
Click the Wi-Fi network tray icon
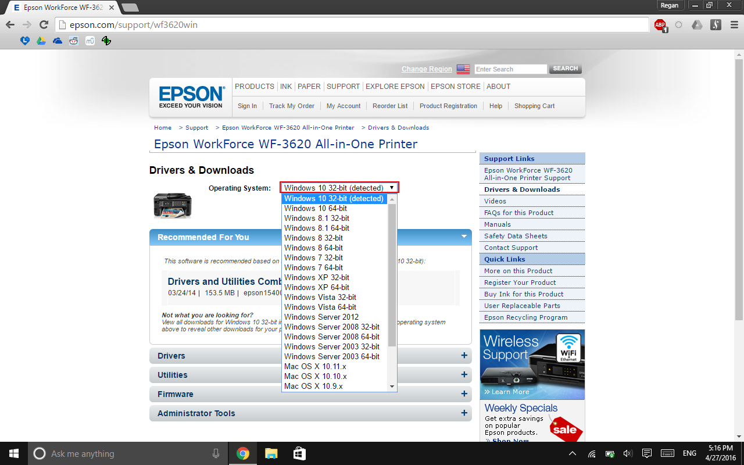pos(592,453)
